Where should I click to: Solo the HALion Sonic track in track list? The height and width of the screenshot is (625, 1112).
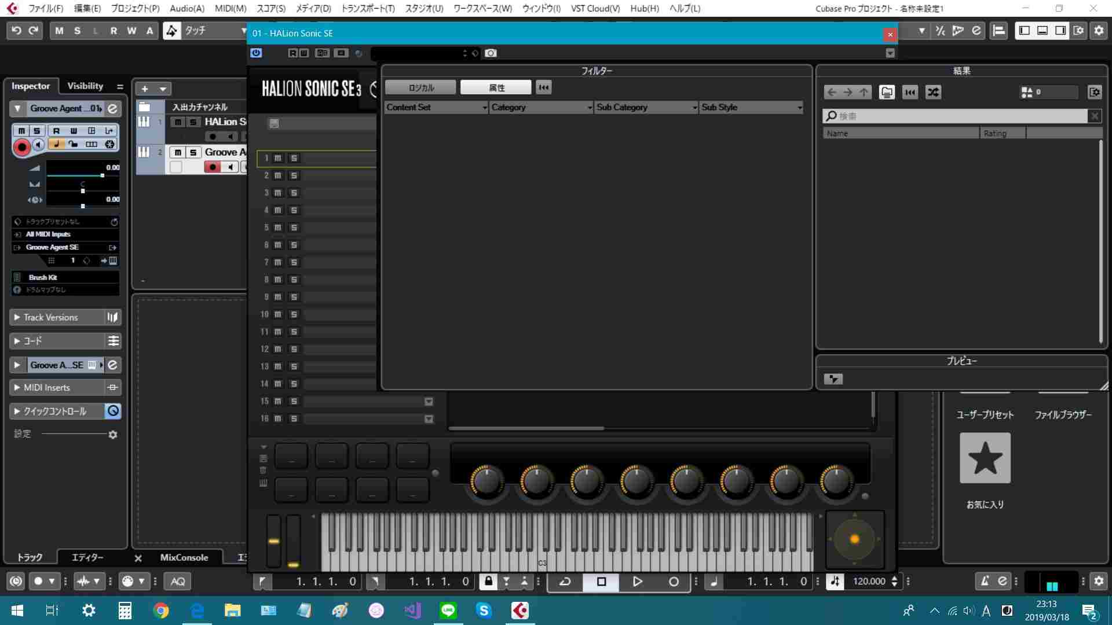point(193,122)
